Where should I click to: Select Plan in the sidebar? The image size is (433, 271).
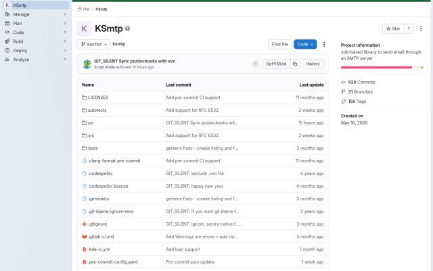36,24
